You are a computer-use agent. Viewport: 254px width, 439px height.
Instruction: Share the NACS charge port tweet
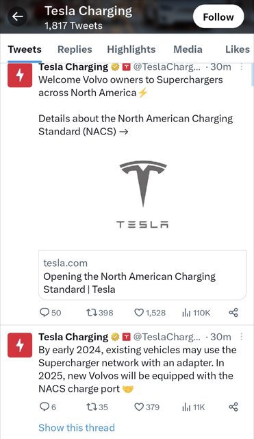pyautogui.click(x=233, y=407)
